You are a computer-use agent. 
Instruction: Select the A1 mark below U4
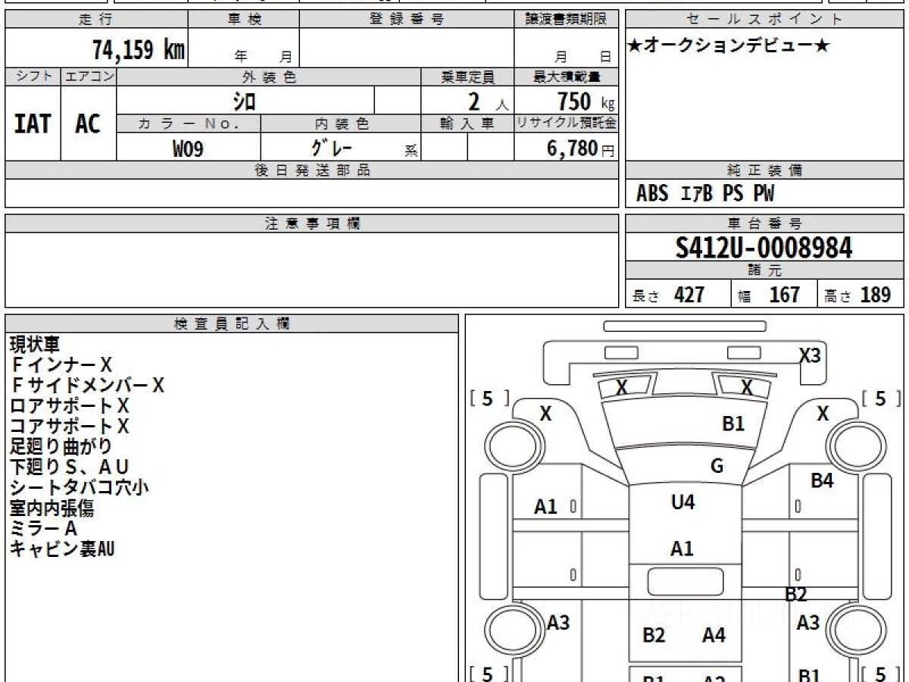click(x=682, y=549)
